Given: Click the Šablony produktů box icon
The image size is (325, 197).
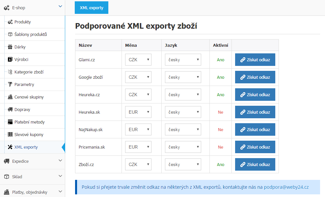Looking at the screenshot, I should [10, 34].
